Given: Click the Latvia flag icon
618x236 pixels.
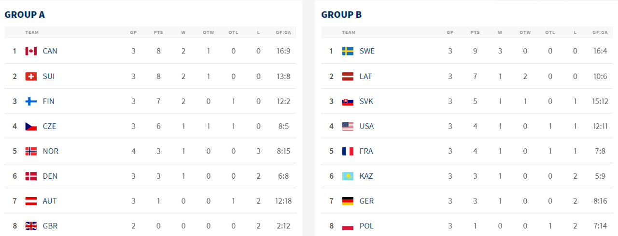Looking at the screenshot, I should [x=348, y=76].
